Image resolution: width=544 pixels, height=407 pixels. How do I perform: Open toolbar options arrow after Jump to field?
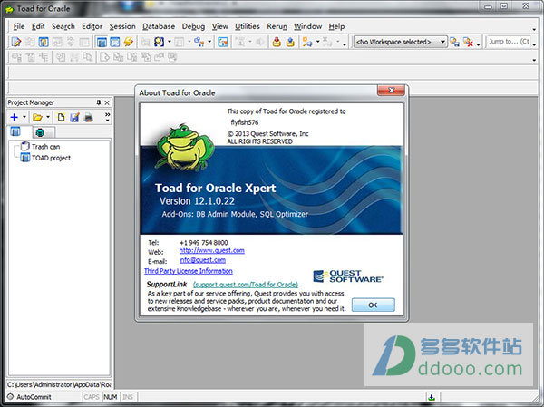pos(534,44)
